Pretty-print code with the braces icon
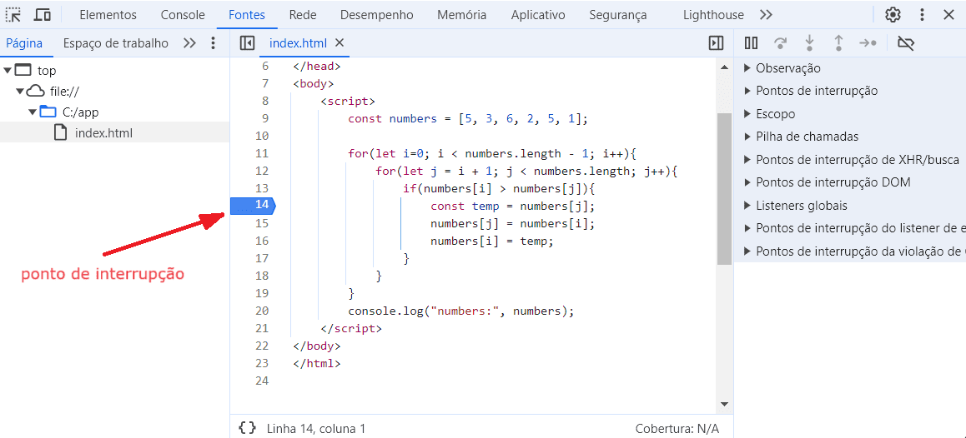Screen dimensions: 966x438 (247, 427)
